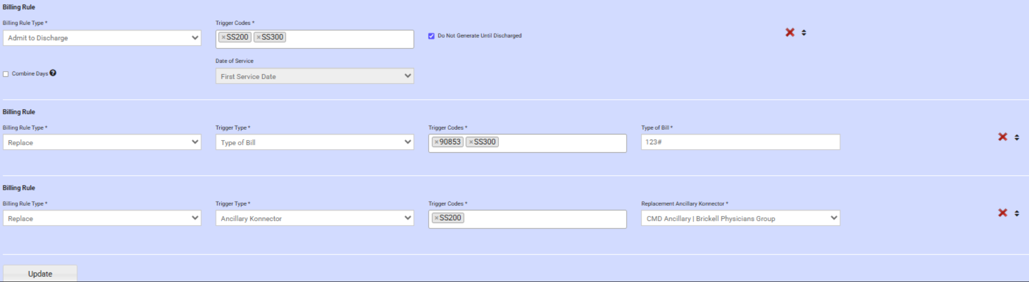Image resolution: width=1029 pixels, height=282 pixels.
Task: Click the Type of Bill 123# field
Action: pos(740,142)
